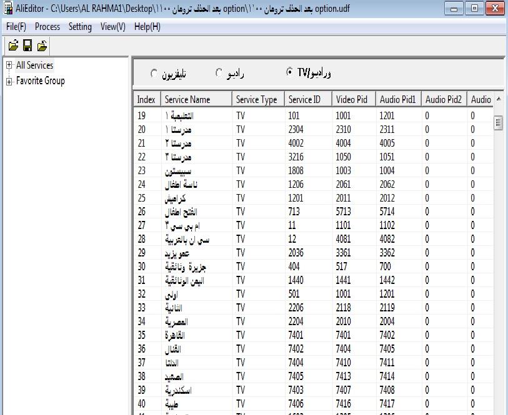Viewport: 508px width, 415px height.
Task: Select row with index 35
Action: point(313,335)
